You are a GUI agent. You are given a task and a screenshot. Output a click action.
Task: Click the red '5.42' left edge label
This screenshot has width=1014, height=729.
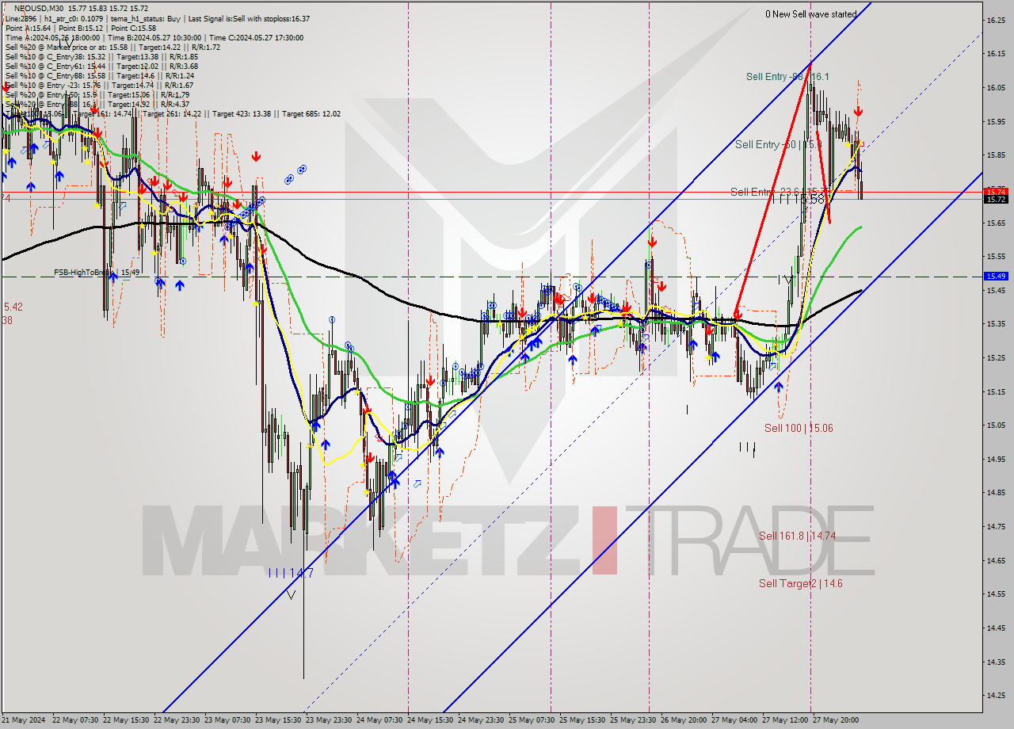pyautogui.click(x=13, y=306)
